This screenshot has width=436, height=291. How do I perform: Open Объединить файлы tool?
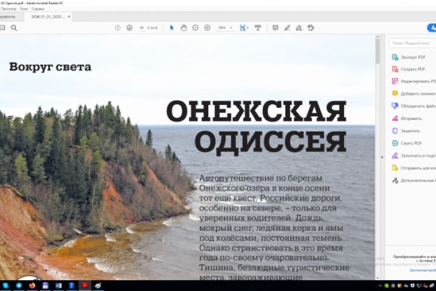pos(414,106)
